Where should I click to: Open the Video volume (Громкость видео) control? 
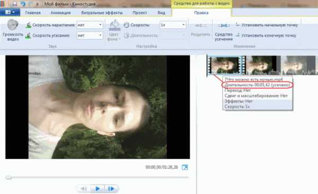pos(13,30)
